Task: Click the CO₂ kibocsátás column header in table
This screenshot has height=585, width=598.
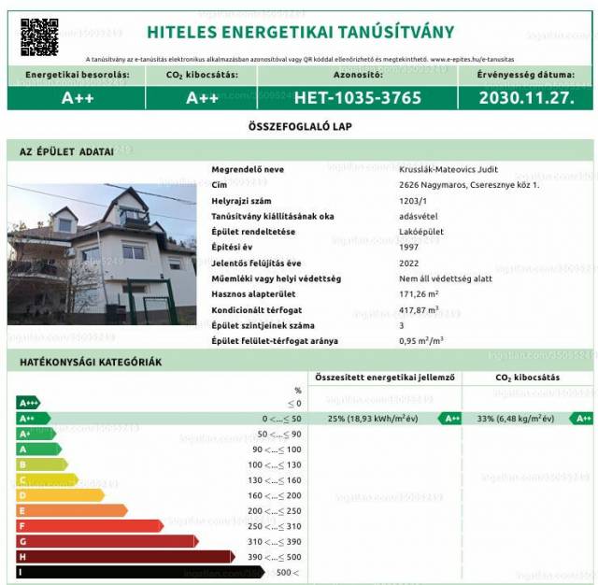Action: pyautogui.click(x=527, y=378)
